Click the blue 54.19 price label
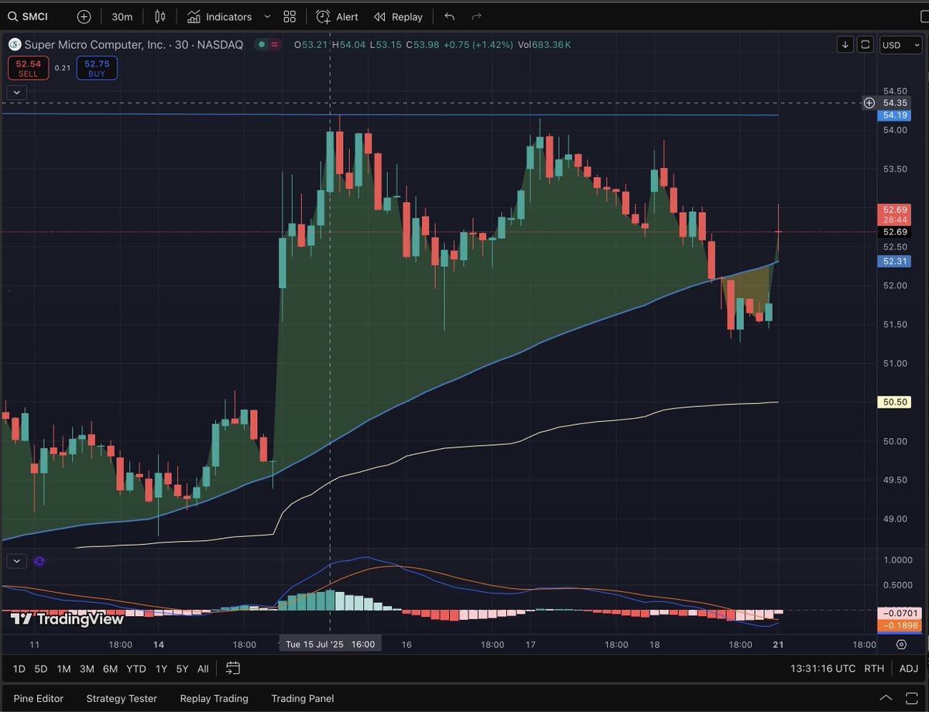Image resolution: width=929 pixels, height=712 pixels. [x=895, y=115]
